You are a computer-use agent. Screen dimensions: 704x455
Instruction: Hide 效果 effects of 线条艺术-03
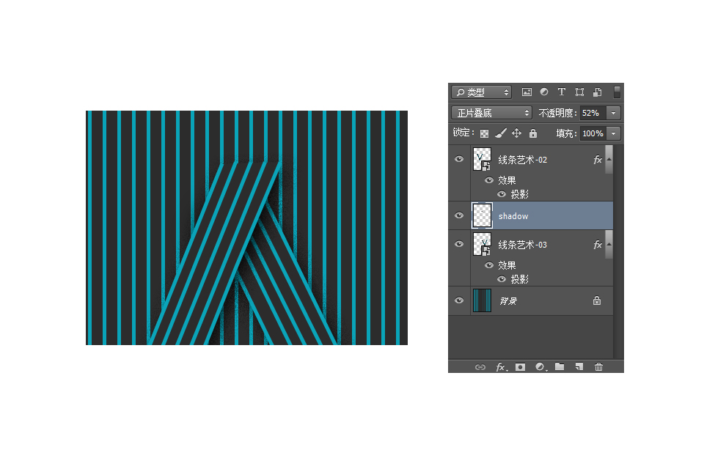coord(489,265)
